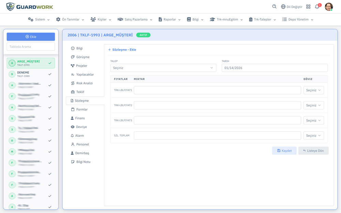The width and height of the screenshot is (341, 213).
Task: Expand the Talep Seçiniz dropdown
Action: 163,68
